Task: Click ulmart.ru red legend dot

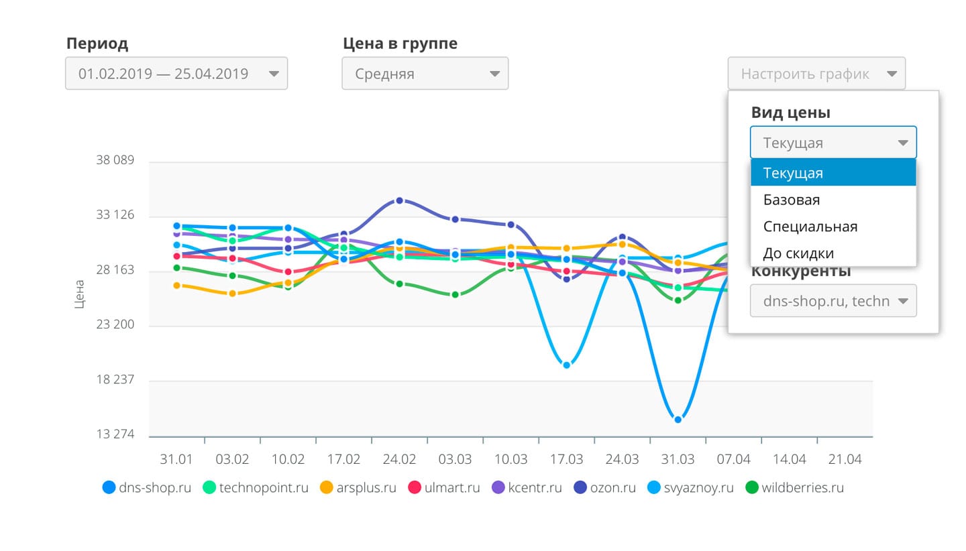Action: coord(415,488)
